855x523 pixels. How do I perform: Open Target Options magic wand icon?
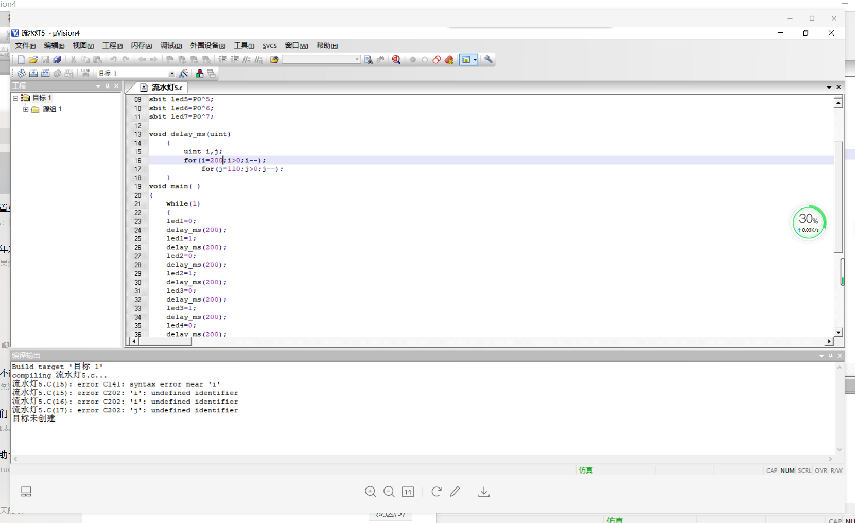[184, 74]
